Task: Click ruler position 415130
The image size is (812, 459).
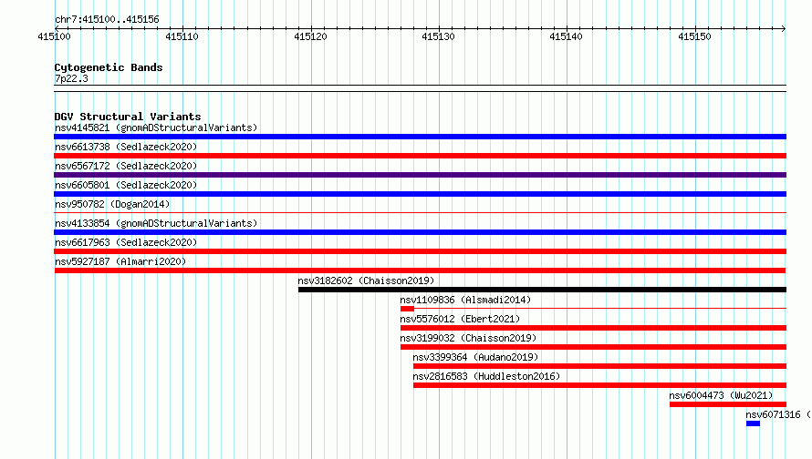Action: [438, 36]
